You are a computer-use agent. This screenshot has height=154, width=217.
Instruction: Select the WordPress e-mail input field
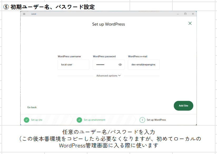[x=144, y=65]
